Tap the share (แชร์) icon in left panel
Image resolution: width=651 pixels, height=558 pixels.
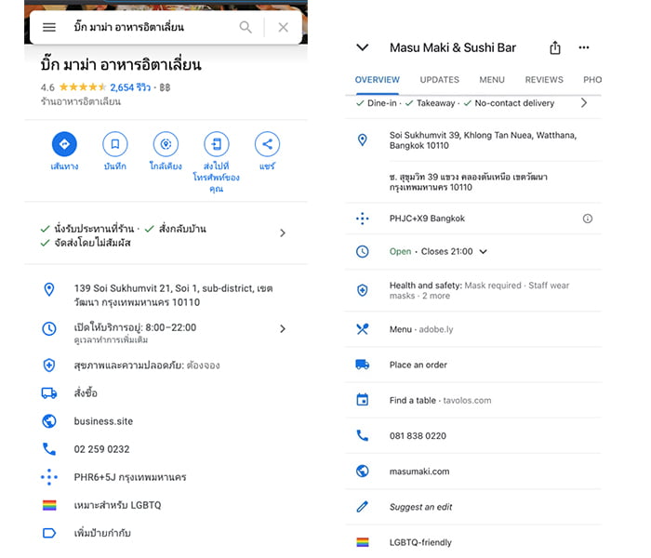(267, 144)
